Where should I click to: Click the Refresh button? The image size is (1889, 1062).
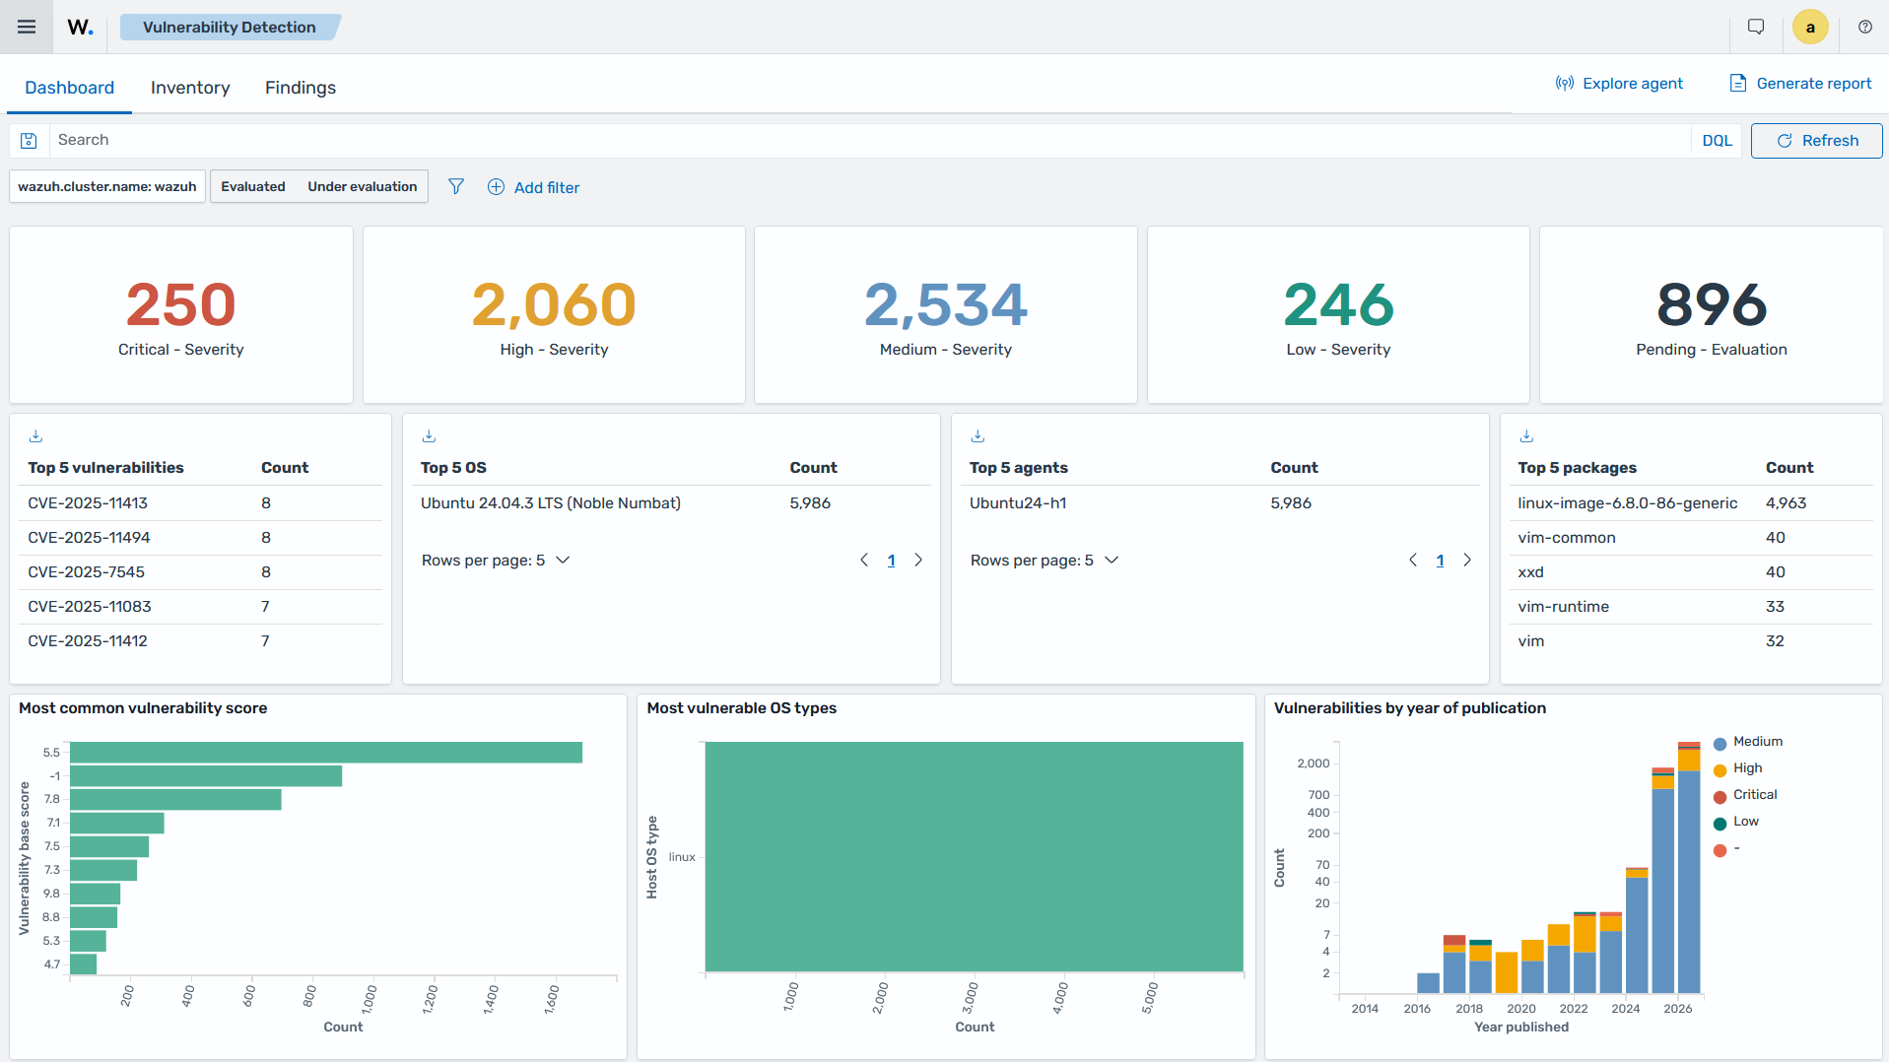(1816, 141)
